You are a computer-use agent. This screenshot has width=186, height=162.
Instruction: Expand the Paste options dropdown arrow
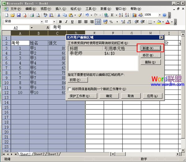click(75, 15)
